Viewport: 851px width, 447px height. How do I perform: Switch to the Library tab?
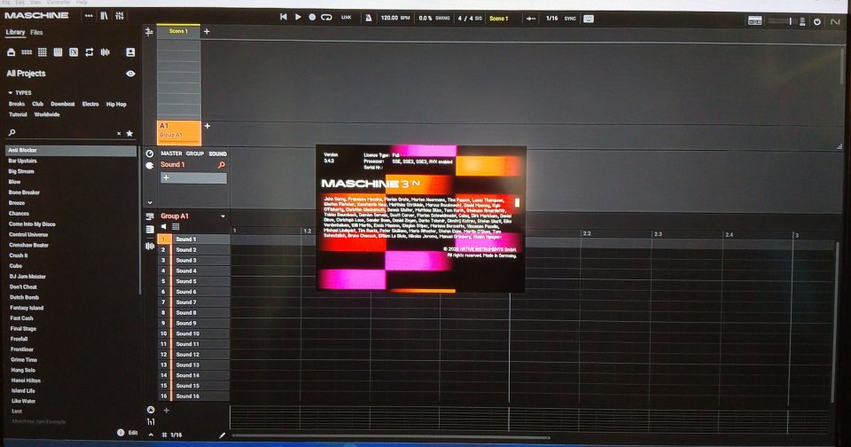[x=15, y=32]
